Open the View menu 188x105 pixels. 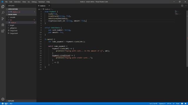(24, 2)
